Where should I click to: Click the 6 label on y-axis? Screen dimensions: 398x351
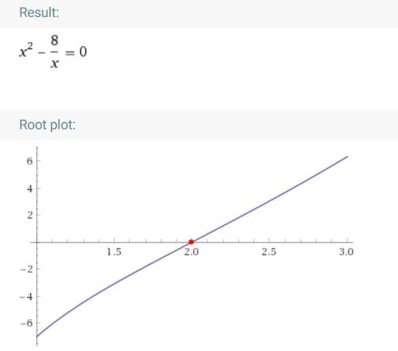30,161
